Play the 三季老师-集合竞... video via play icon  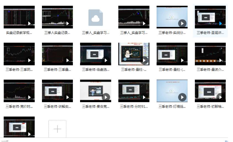pos(106,97)
